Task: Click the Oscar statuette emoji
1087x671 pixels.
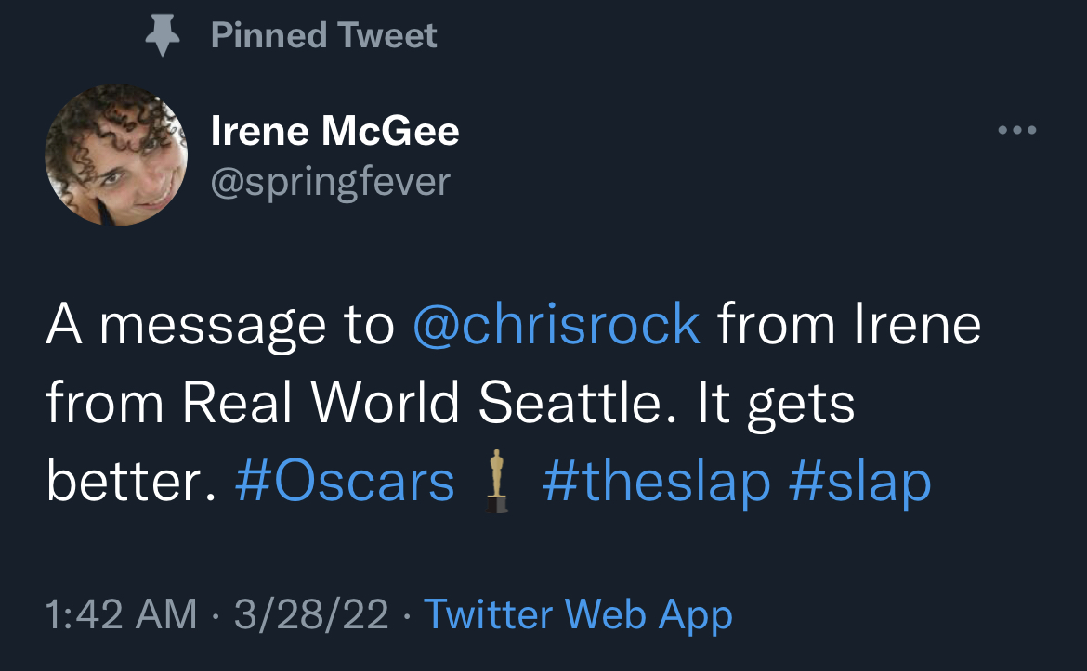Action: click(496, 482)
